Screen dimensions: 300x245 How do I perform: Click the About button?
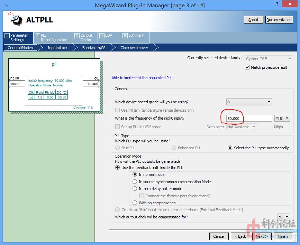[253, 20]
